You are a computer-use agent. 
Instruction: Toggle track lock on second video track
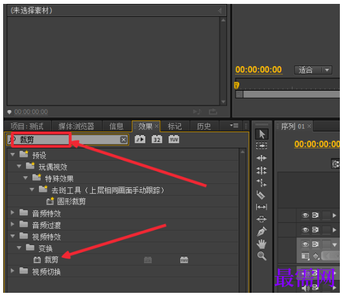326,230
